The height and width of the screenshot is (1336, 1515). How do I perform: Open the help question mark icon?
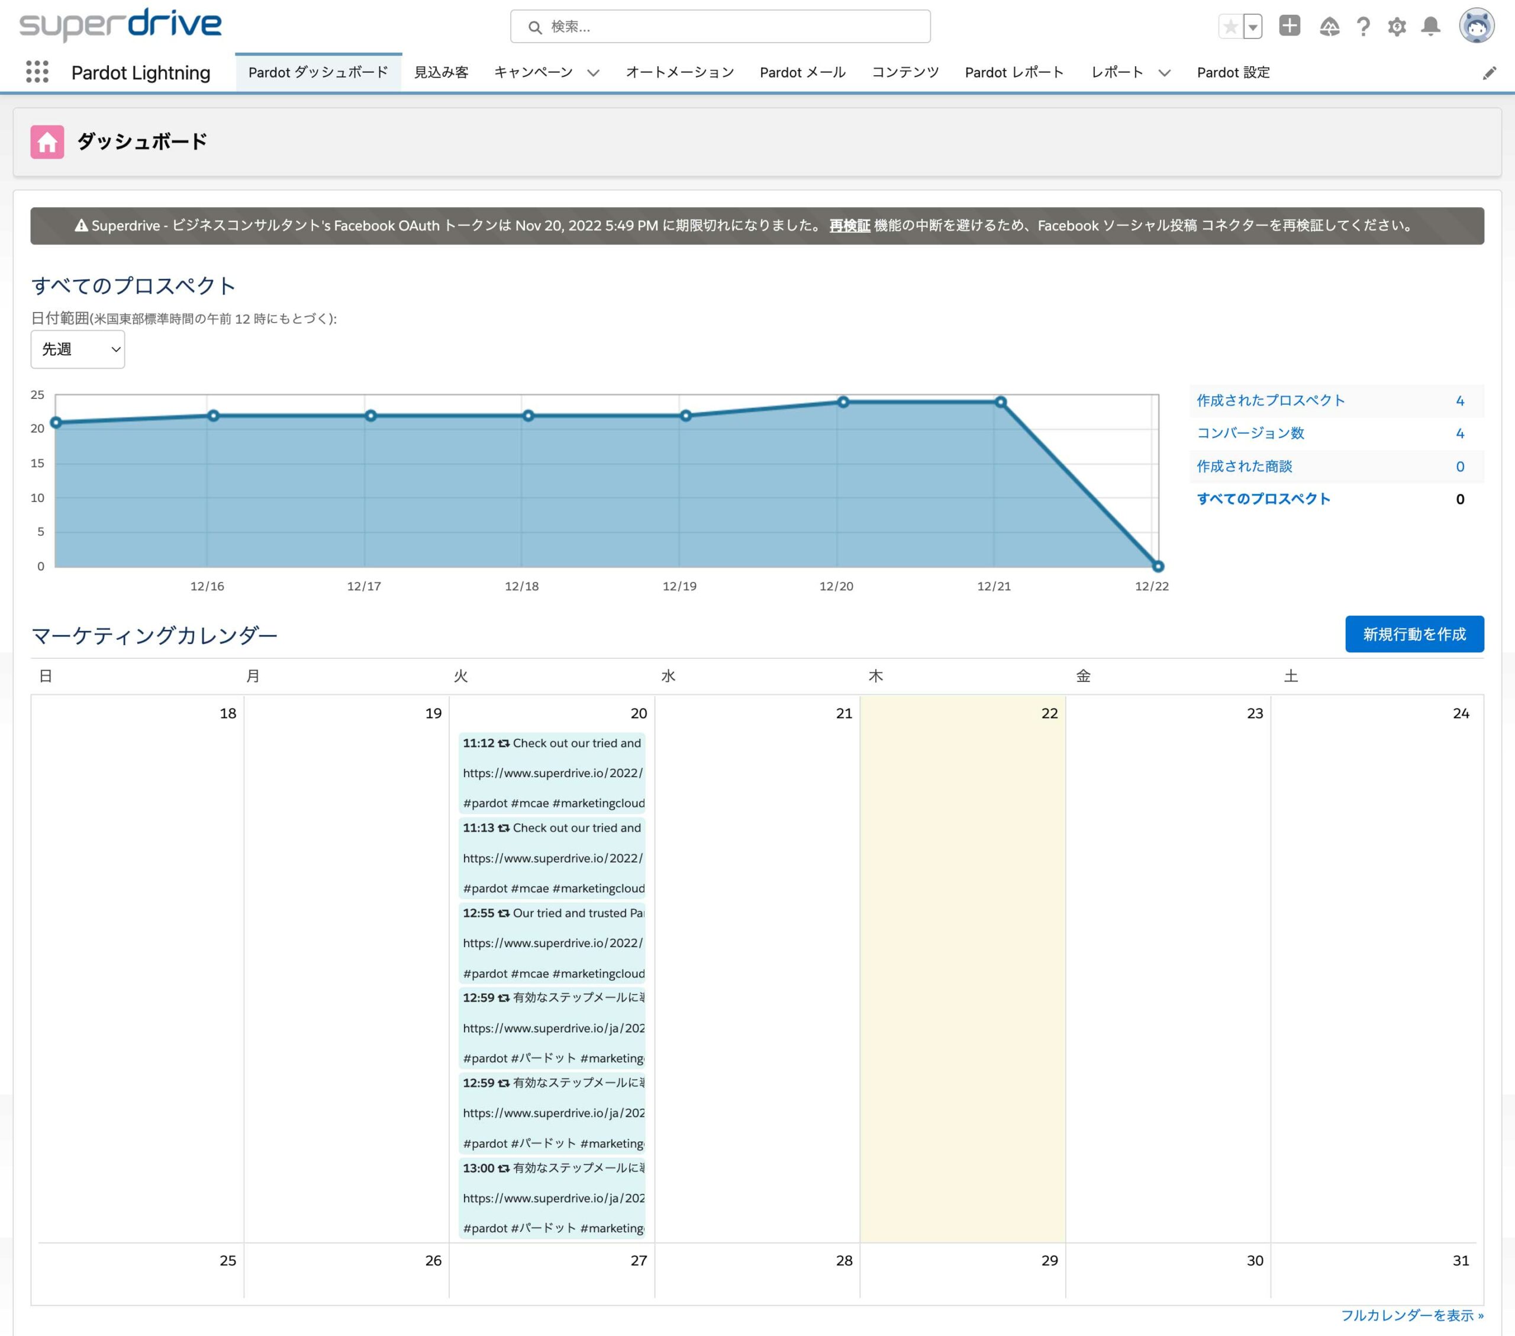pos(1363,27)
